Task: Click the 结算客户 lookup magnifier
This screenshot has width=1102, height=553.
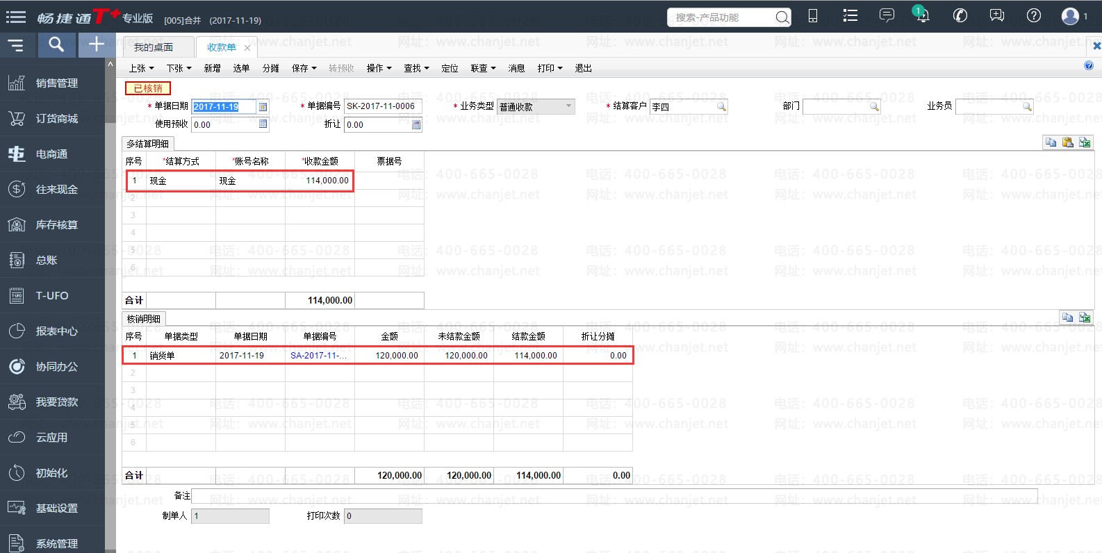Action: tap(721, 106)
